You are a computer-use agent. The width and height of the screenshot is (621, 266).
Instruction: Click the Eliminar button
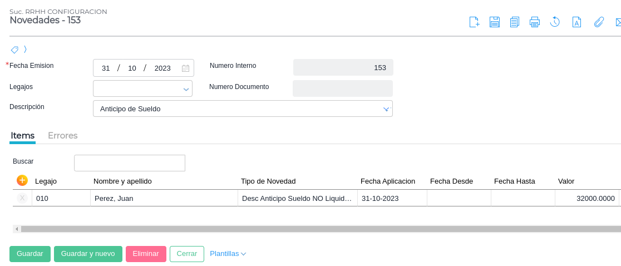tap(146, 254)
